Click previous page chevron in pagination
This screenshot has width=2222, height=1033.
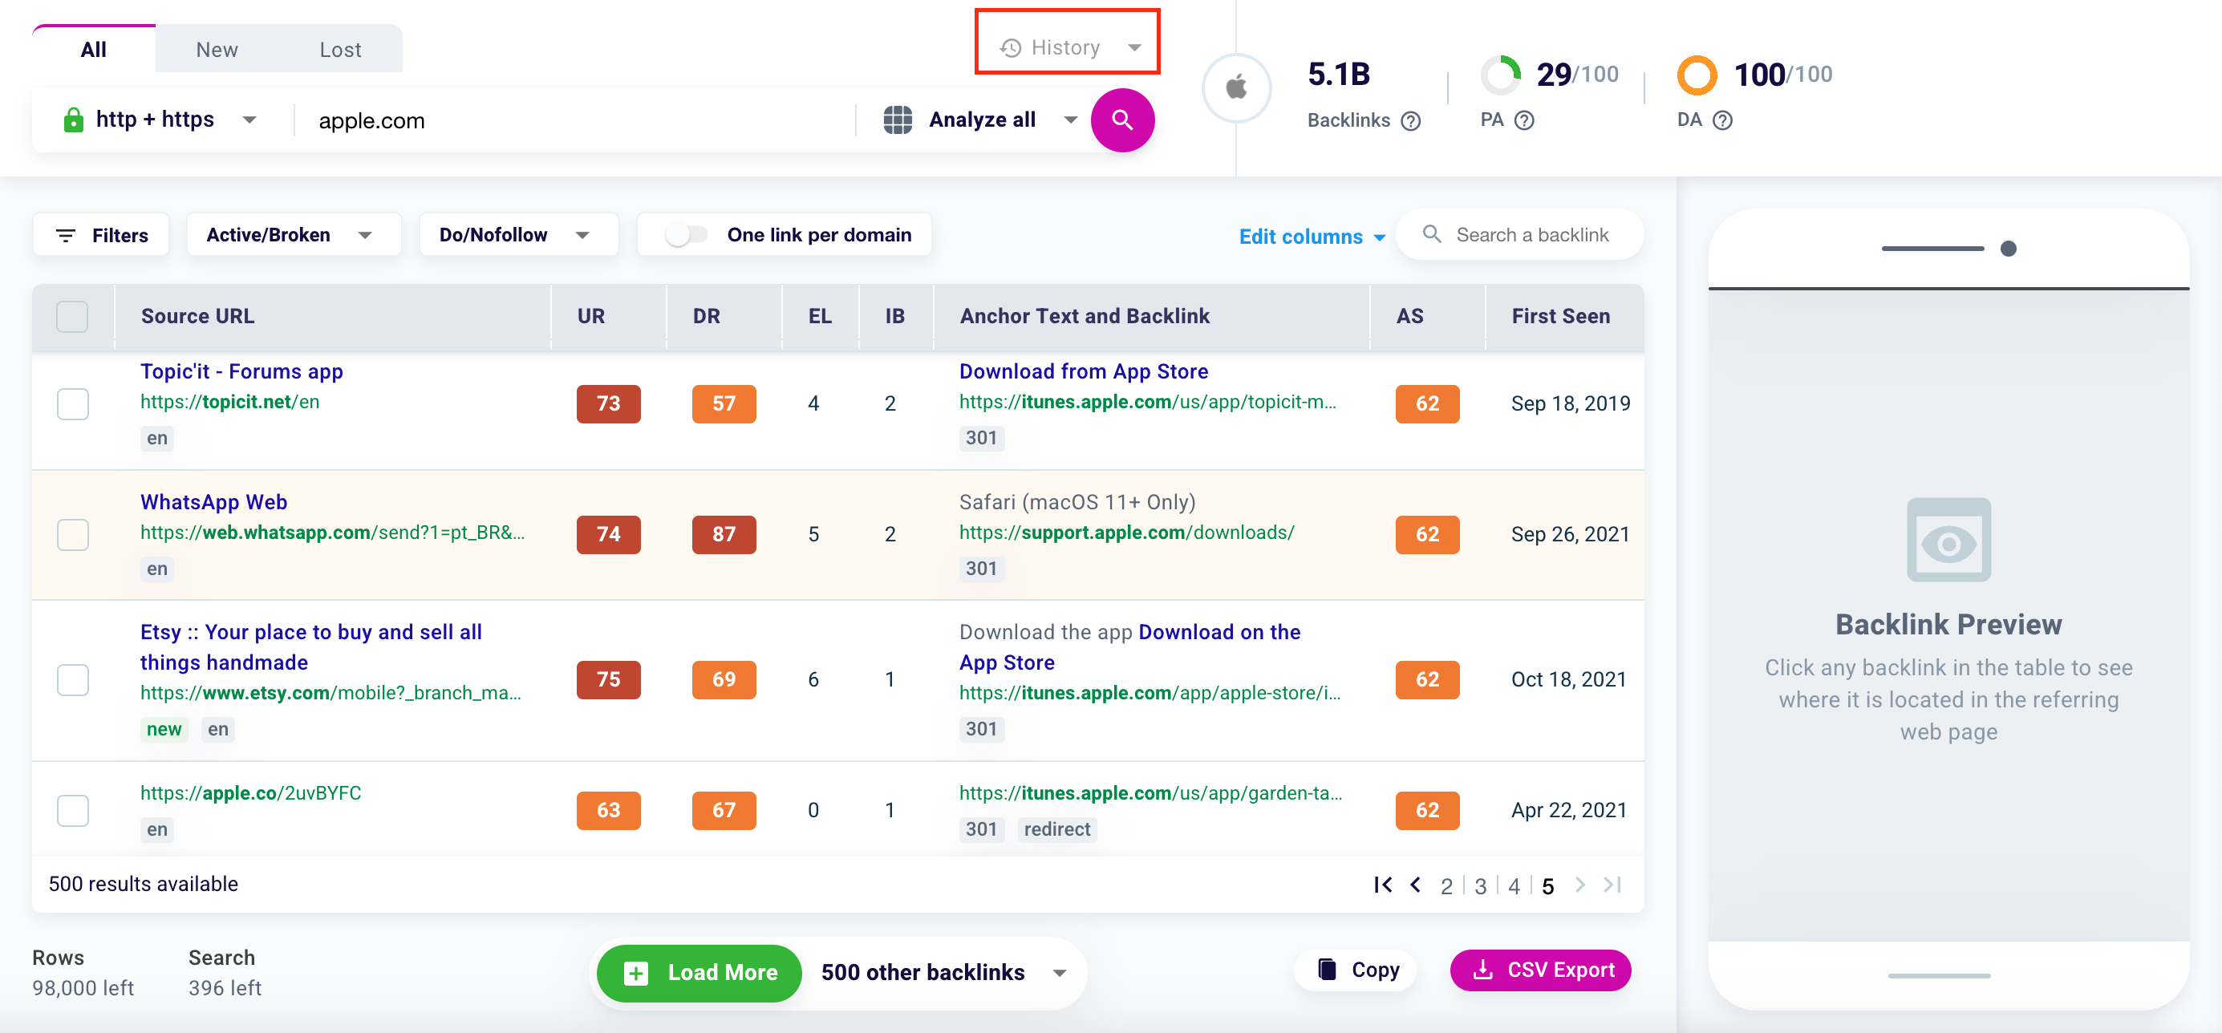click(x=1416, y=885)
